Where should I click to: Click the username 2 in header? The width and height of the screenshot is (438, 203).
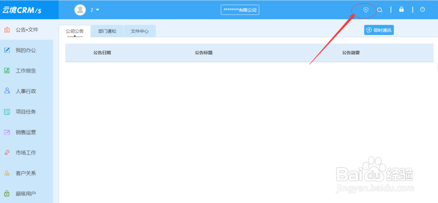click(92, 10)
